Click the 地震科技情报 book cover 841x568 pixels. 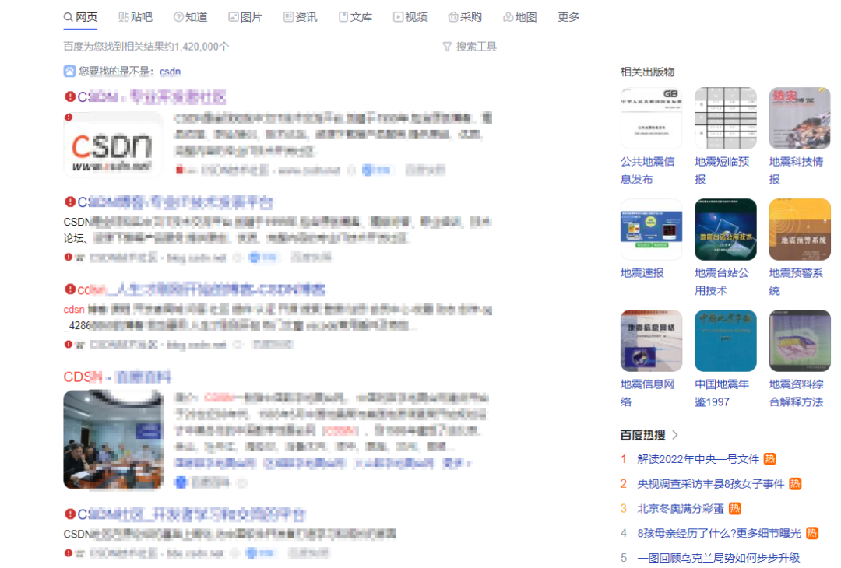[800, 118]
